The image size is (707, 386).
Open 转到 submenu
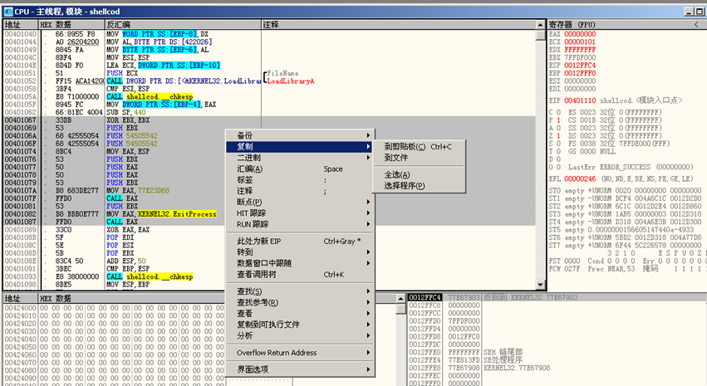pos(300,252)
